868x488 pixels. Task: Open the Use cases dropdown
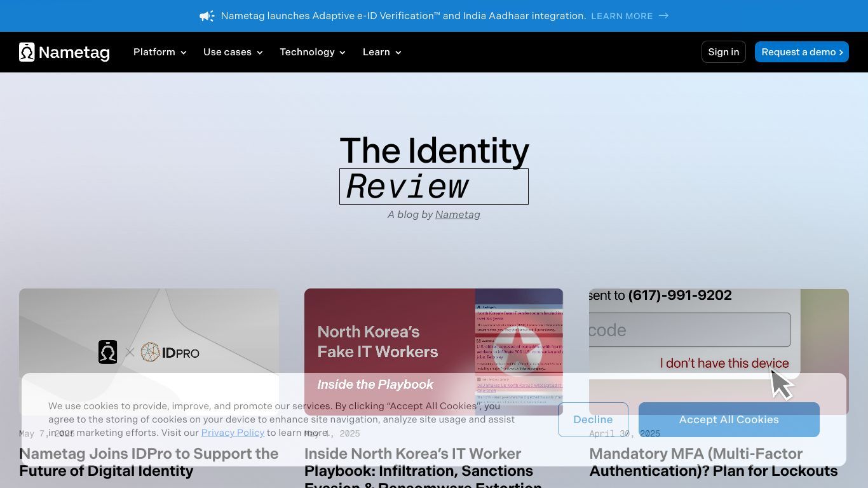(x=233, y=52)
